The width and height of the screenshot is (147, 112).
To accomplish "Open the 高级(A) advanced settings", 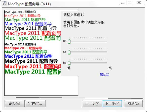I will click(14, 104).
